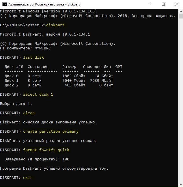183x187 pixels.
Task: Click the 'Состояние' column header
Action: coord(38,67)
